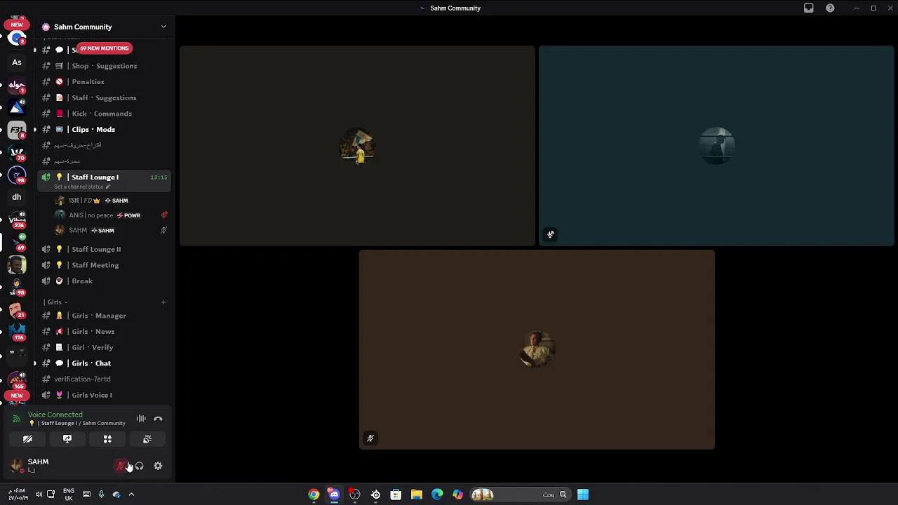898x505 pixels.
Task: Open noise suppression waveform settings
Action: (x=141, y=419)
